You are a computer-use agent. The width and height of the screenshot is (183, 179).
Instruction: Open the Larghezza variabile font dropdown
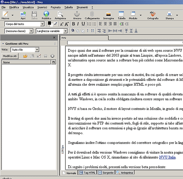[x=52, y=31]
